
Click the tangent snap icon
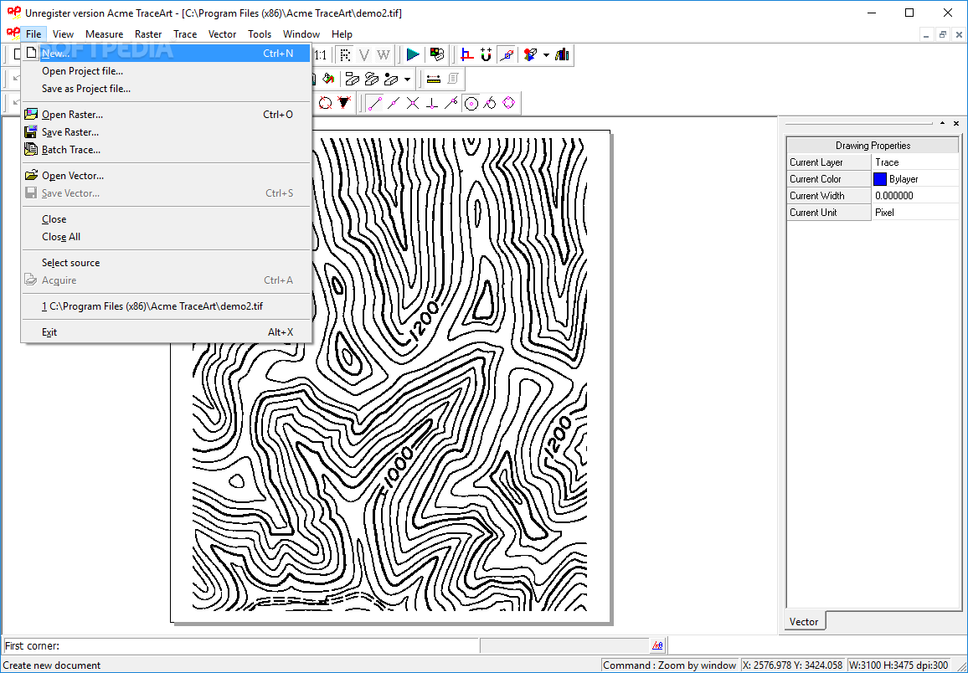[490, 103]
